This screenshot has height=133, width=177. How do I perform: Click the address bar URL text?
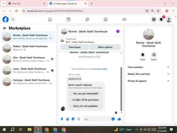tap(55, 11)
